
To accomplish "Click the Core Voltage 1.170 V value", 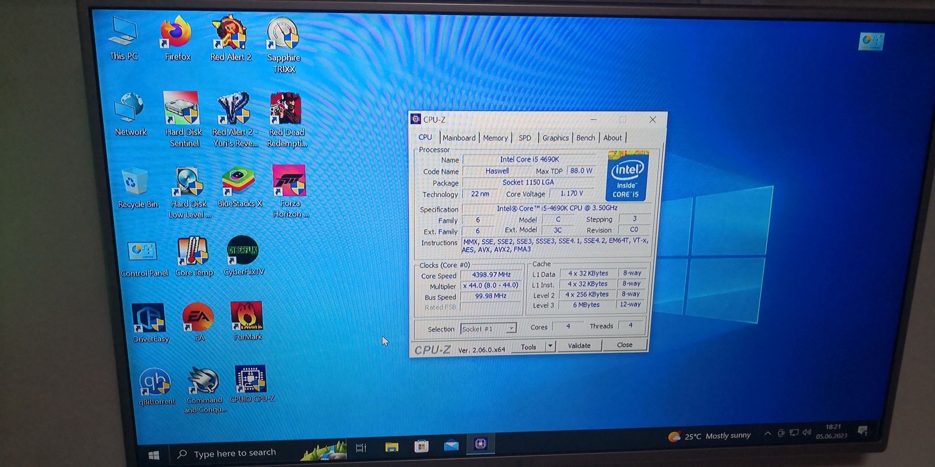I will [571, 193].
